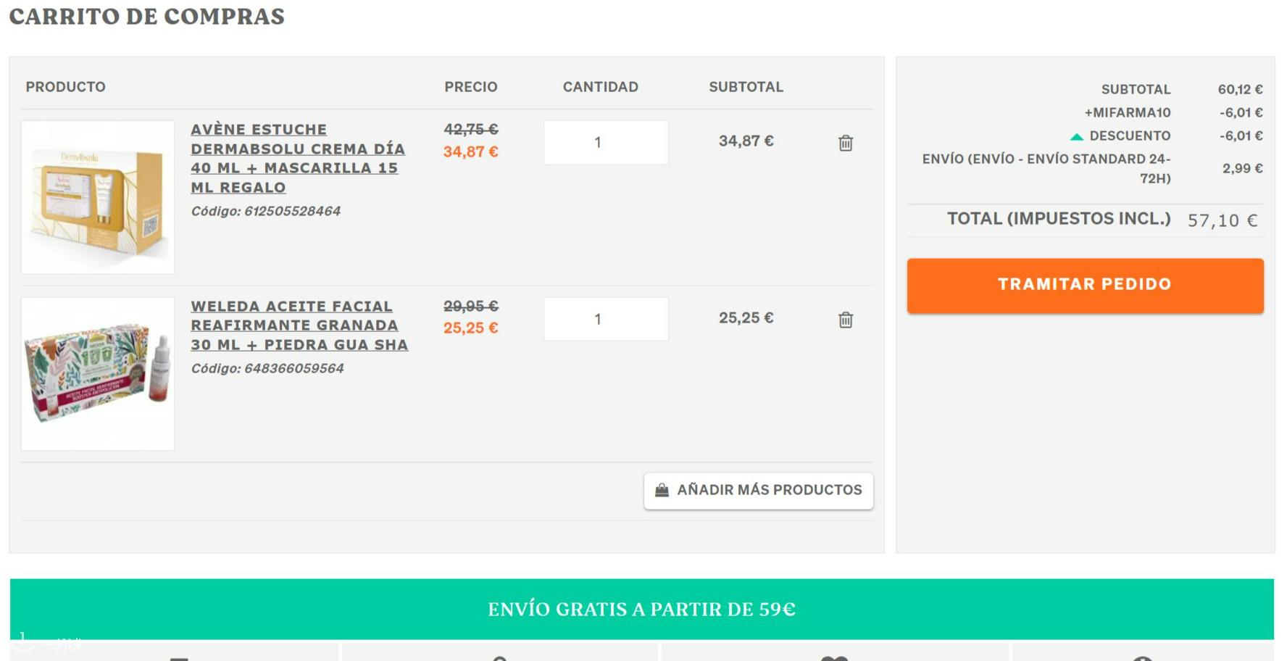The height and width of the screenshot is (661, 1287).
Task: Click the Envío Gratis a partir de 59€ banner
Action: (642, 609)
